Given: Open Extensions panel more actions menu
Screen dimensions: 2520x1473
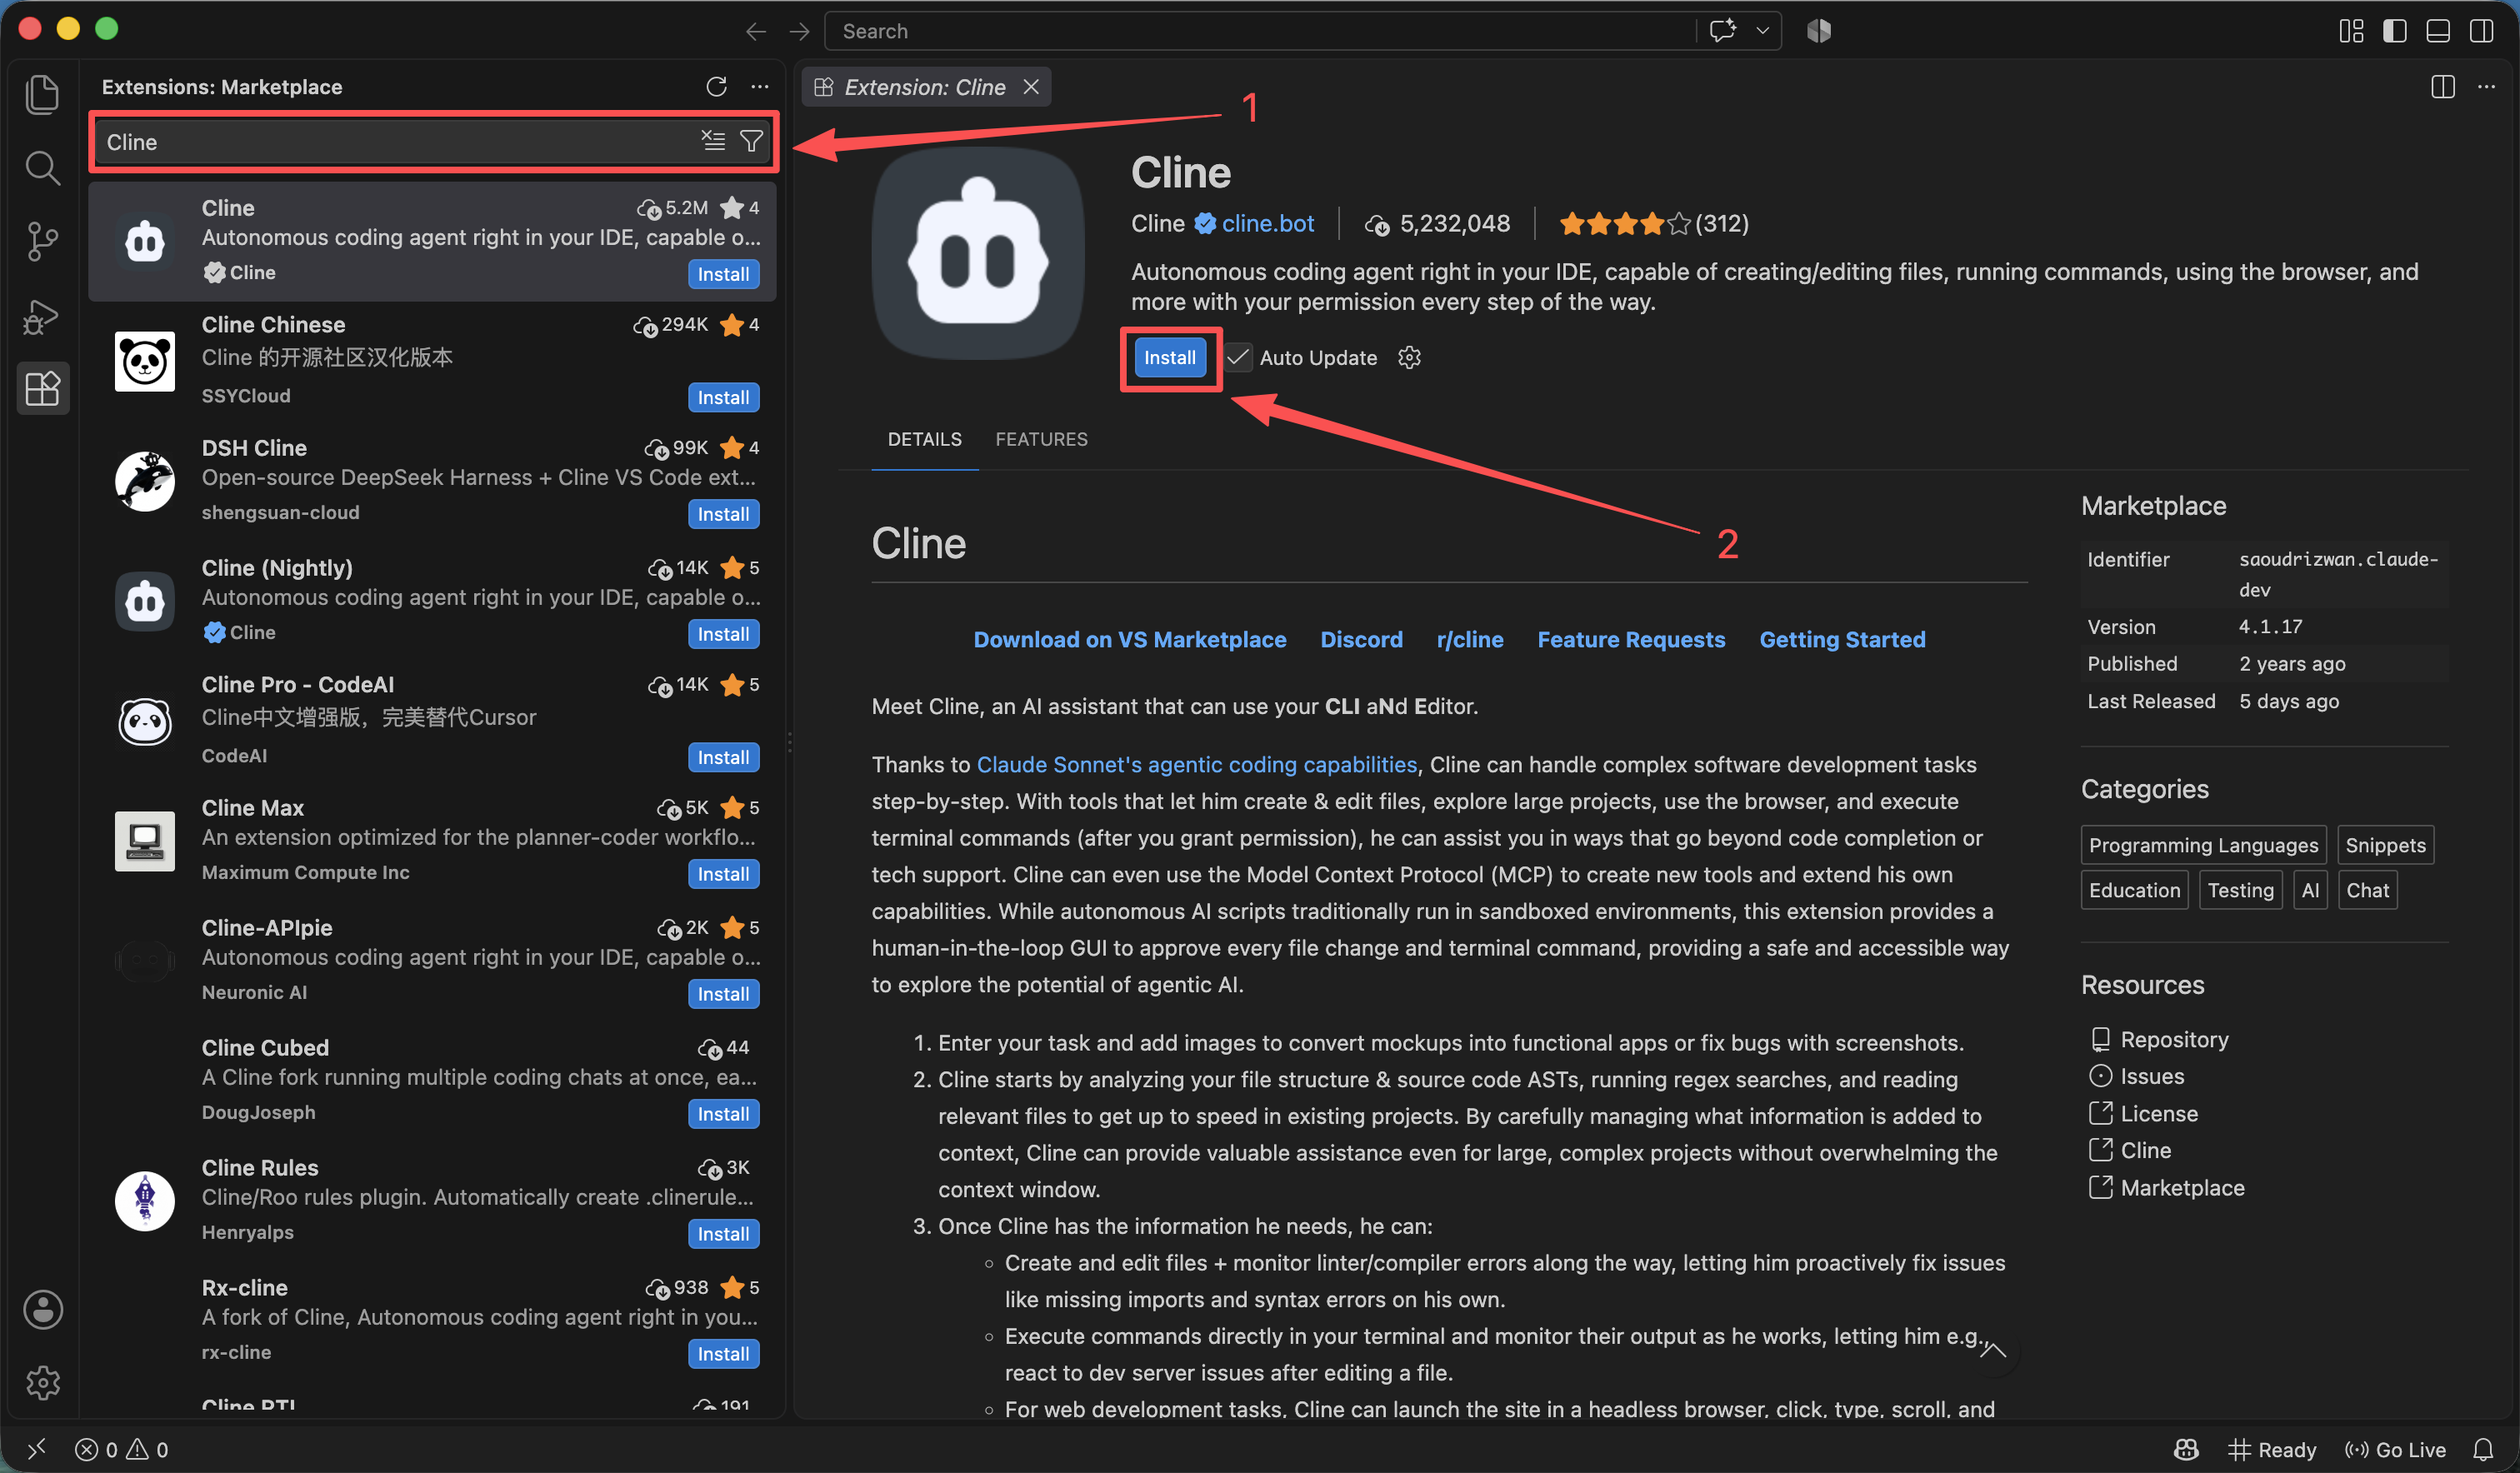Looking at the screenshot, I should click(x=760, y=87).
